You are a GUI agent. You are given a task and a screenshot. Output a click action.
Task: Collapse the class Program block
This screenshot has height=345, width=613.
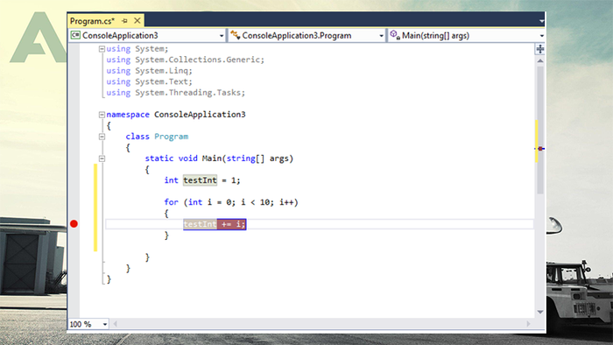tap(102, 137)
